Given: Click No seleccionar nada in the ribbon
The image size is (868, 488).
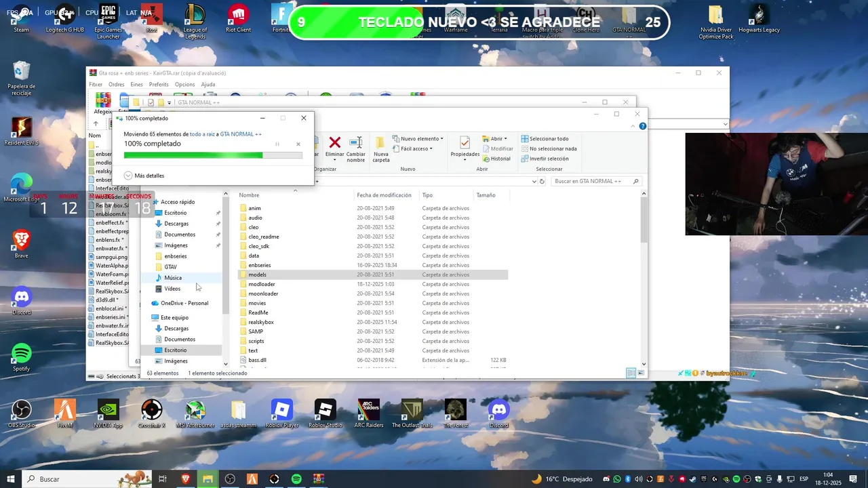Looking at the screenshot, I should pyautogui.click(x=549, y=148).
